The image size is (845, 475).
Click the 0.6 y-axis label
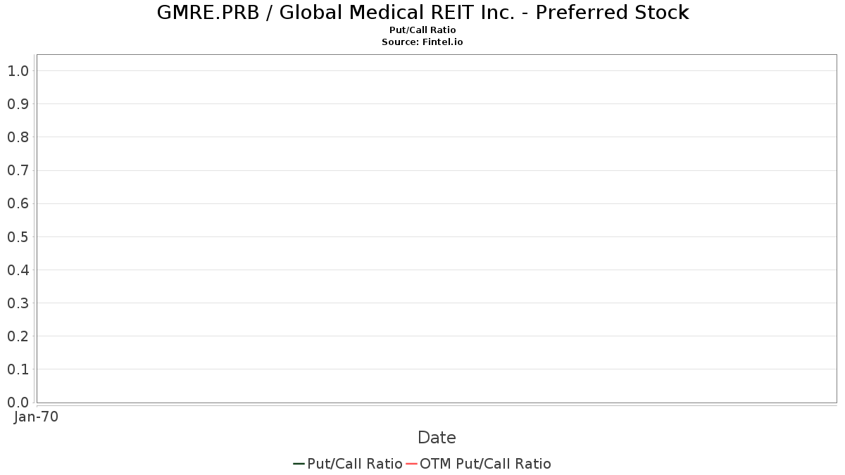pos(18,203)
